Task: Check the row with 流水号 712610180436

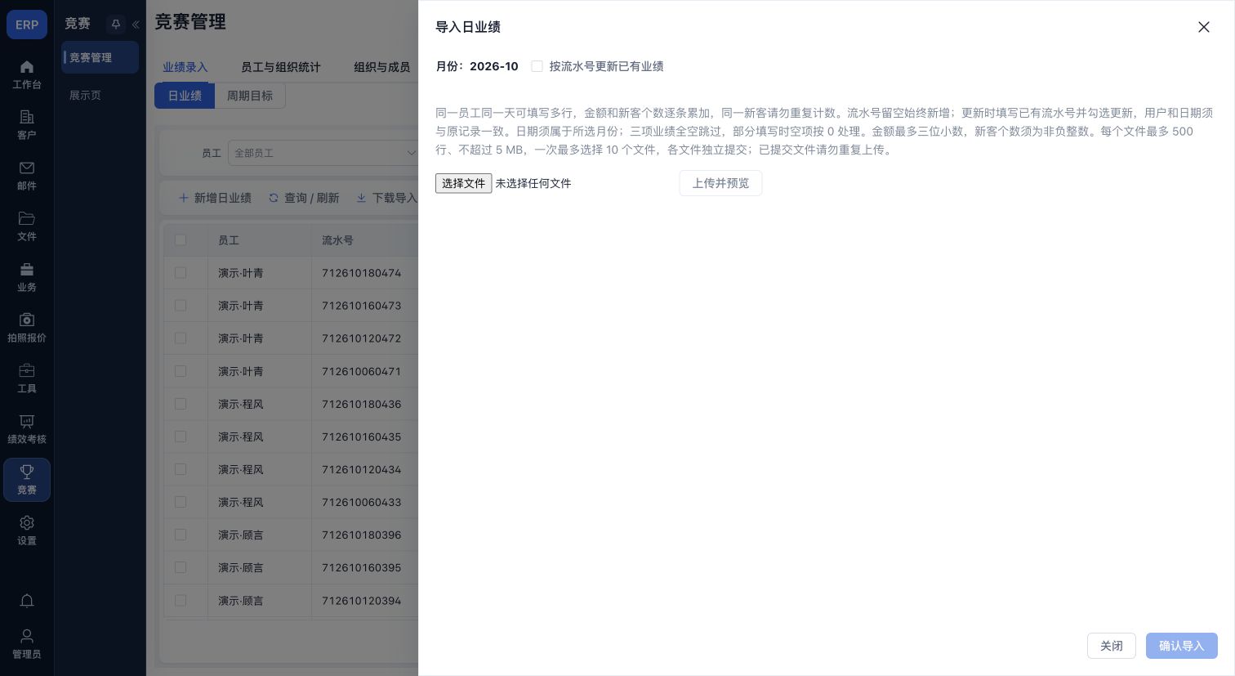Action: 181,404
